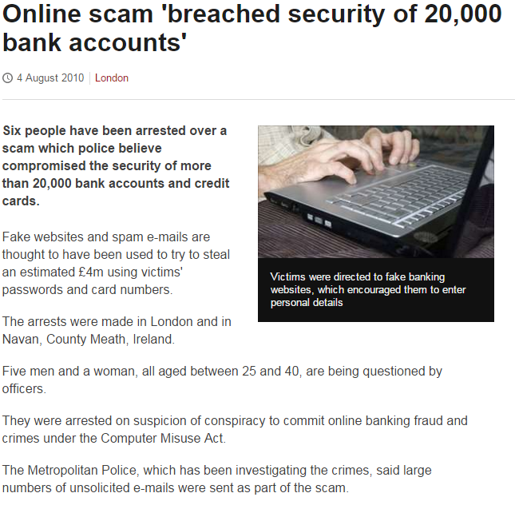The image size is (515, 505).
Task: Click the paragraph about arrests in London and Navan
Action: tap(117, 331)
